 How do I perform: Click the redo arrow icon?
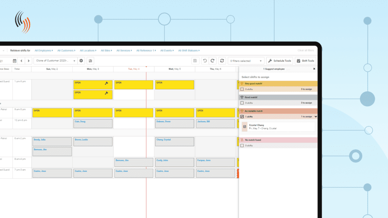pyautogui.click(x=213, y=61)
